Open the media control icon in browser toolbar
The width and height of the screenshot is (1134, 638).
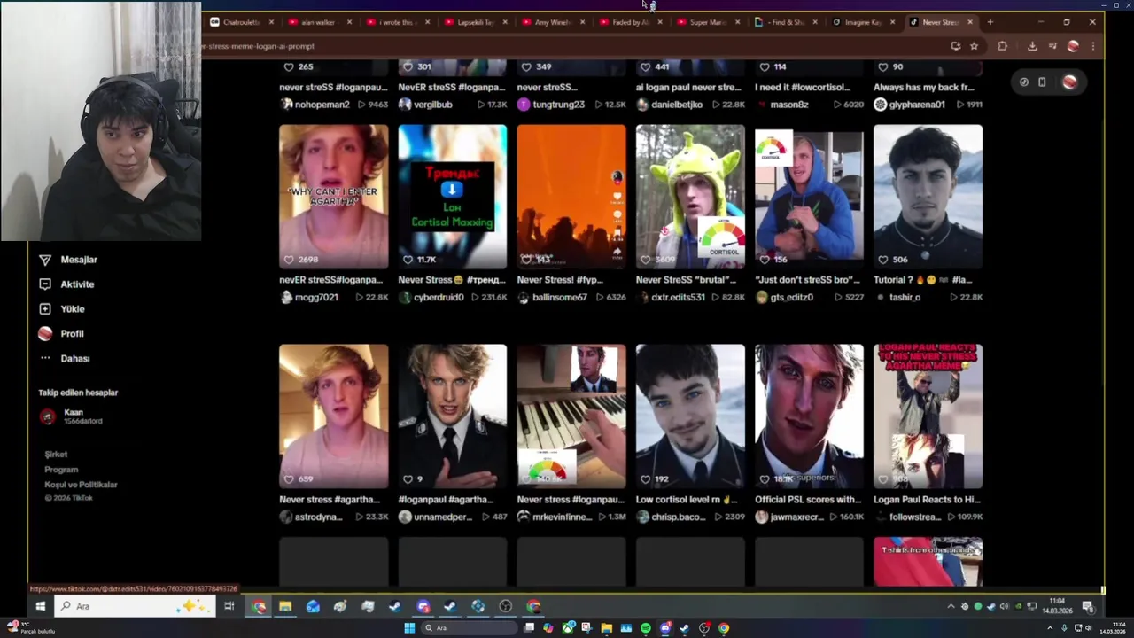pos(1052,46)
